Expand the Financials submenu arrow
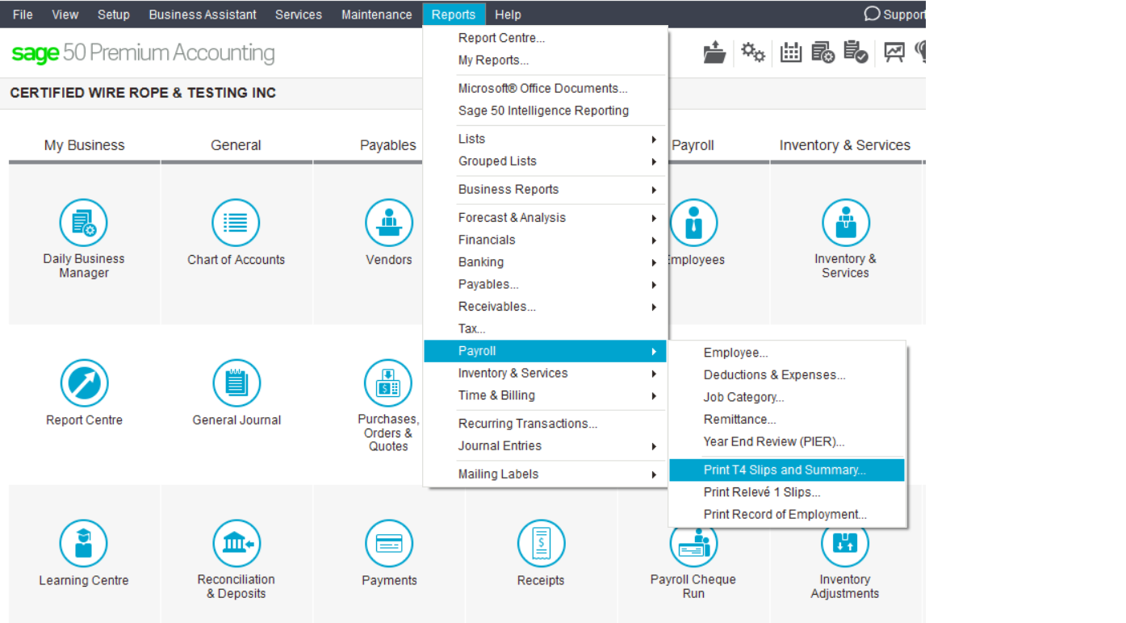1126x623 pixels. (654, 240)
